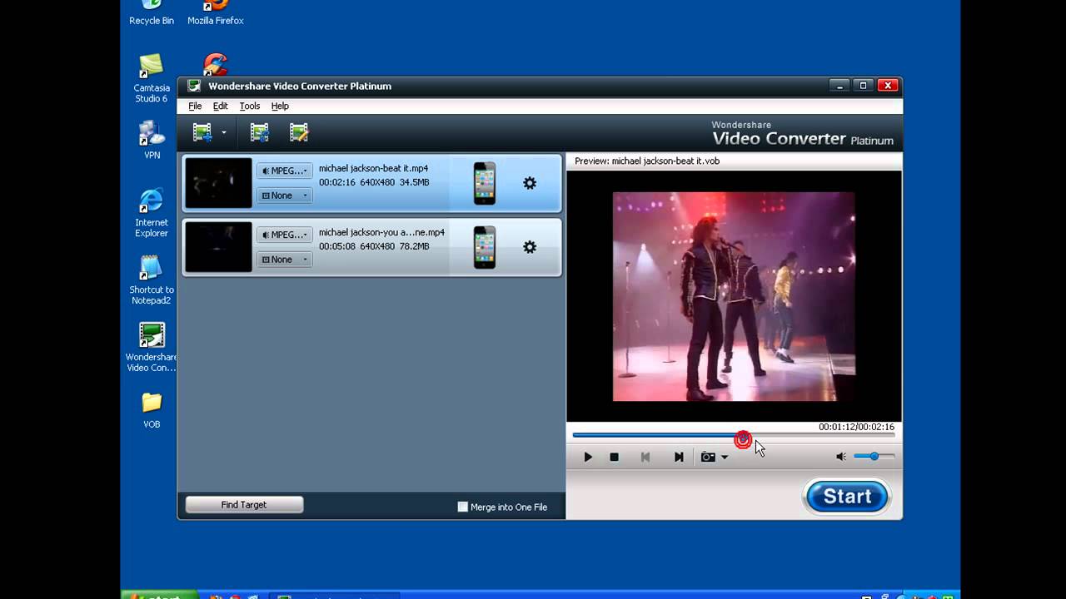Open Wondershare Video Converter desktop icon
Screen dimensions: 1066x599
tap(152, 347)
